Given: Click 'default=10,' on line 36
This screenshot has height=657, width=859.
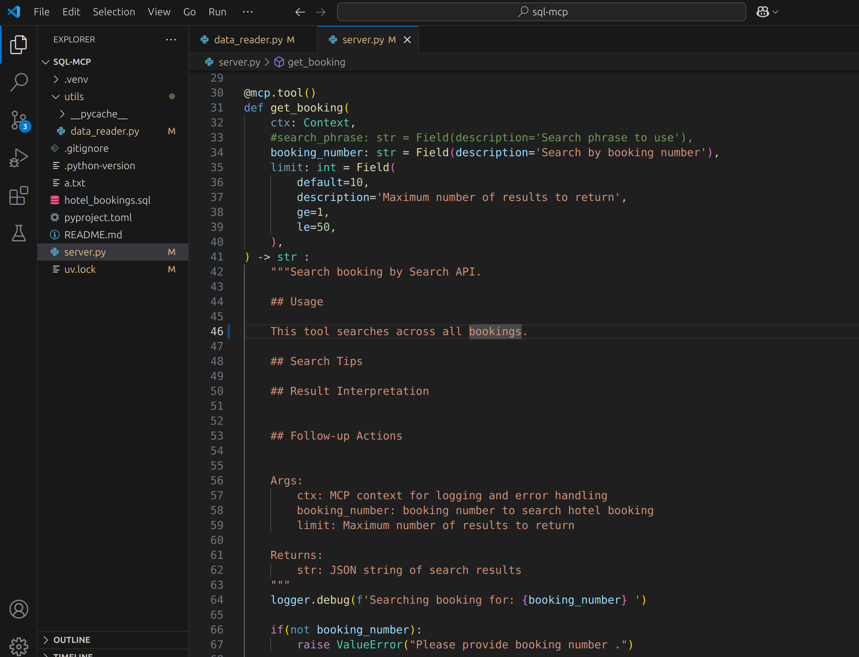Looking at the screenshot, I should tap(333, 182).
